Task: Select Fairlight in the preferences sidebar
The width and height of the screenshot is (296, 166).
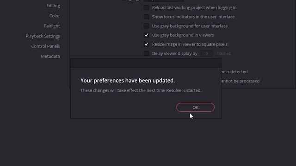Action: pyautogui.click(x=52, y=26)
